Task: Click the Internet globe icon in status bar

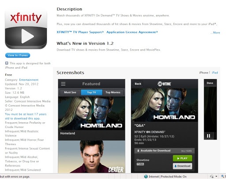Action: point(146,176)
